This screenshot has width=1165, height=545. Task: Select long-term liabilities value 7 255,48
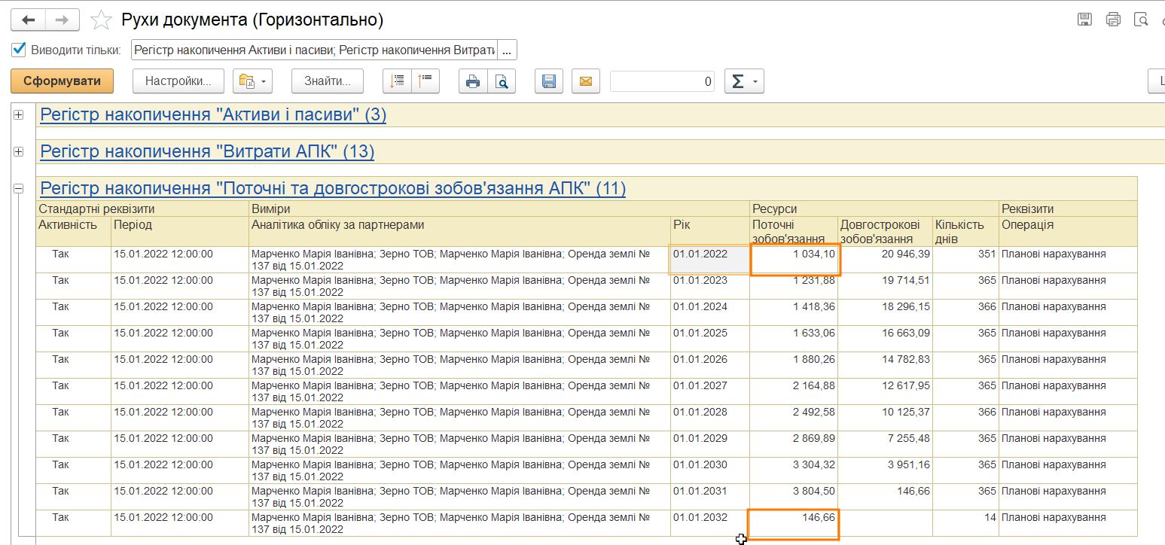[x=885, y=444]
